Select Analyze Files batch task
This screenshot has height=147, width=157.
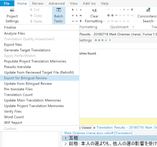coord(40,33)
